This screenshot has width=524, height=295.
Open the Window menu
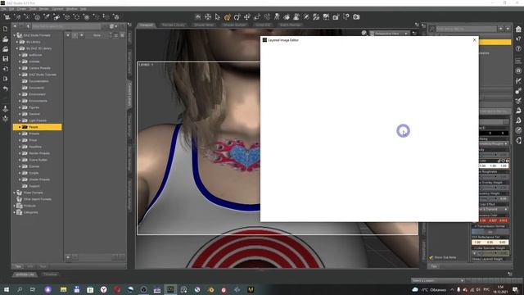pyautogui.click(x=71, y=9)
